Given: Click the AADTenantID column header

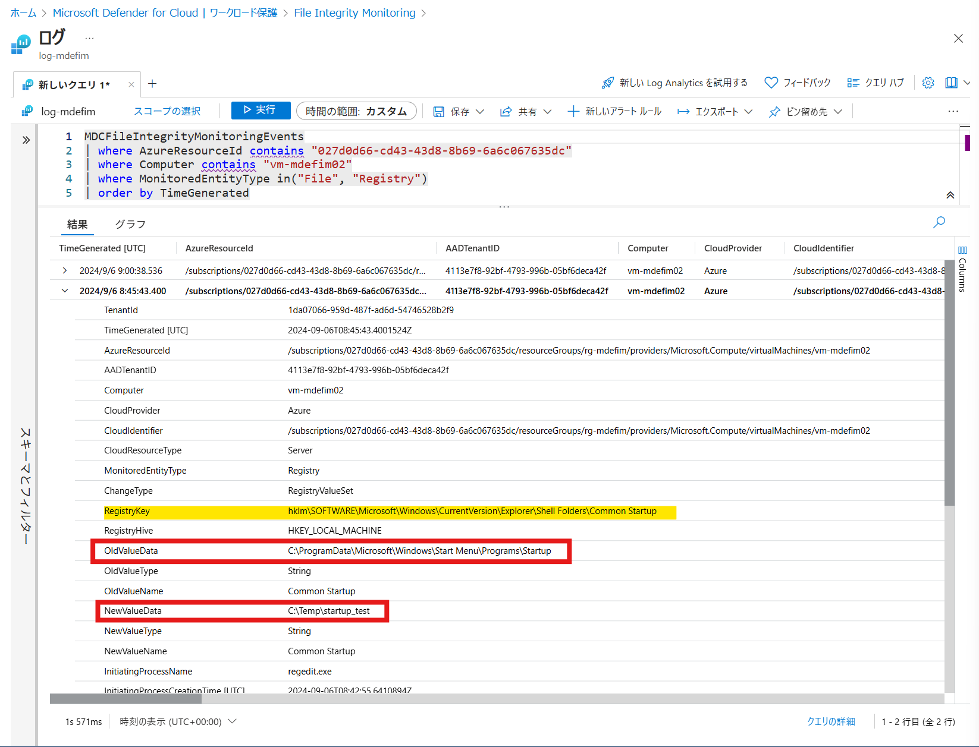Looking at the screenshot, I should 472,248.
